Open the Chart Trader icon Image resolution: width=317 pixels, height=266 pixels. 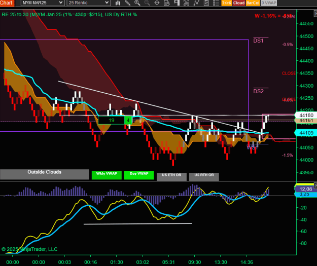click(177, 3)
